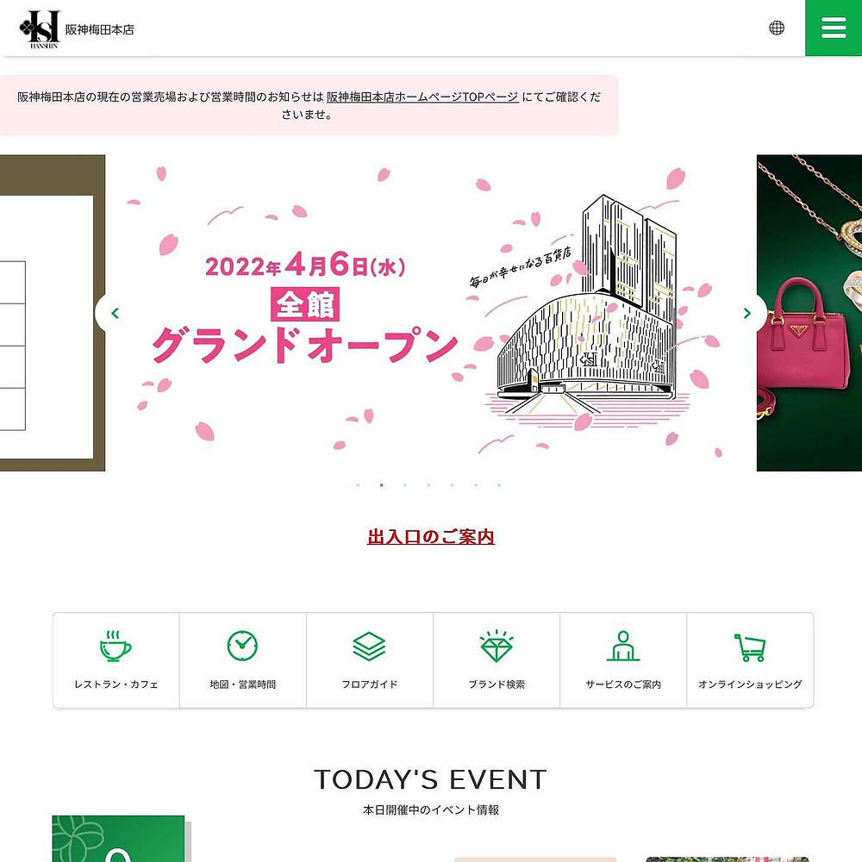The width and height of the screenshot is (862, 862).
Task: Select the third carousel pagination dot
Action: [405, 484]
